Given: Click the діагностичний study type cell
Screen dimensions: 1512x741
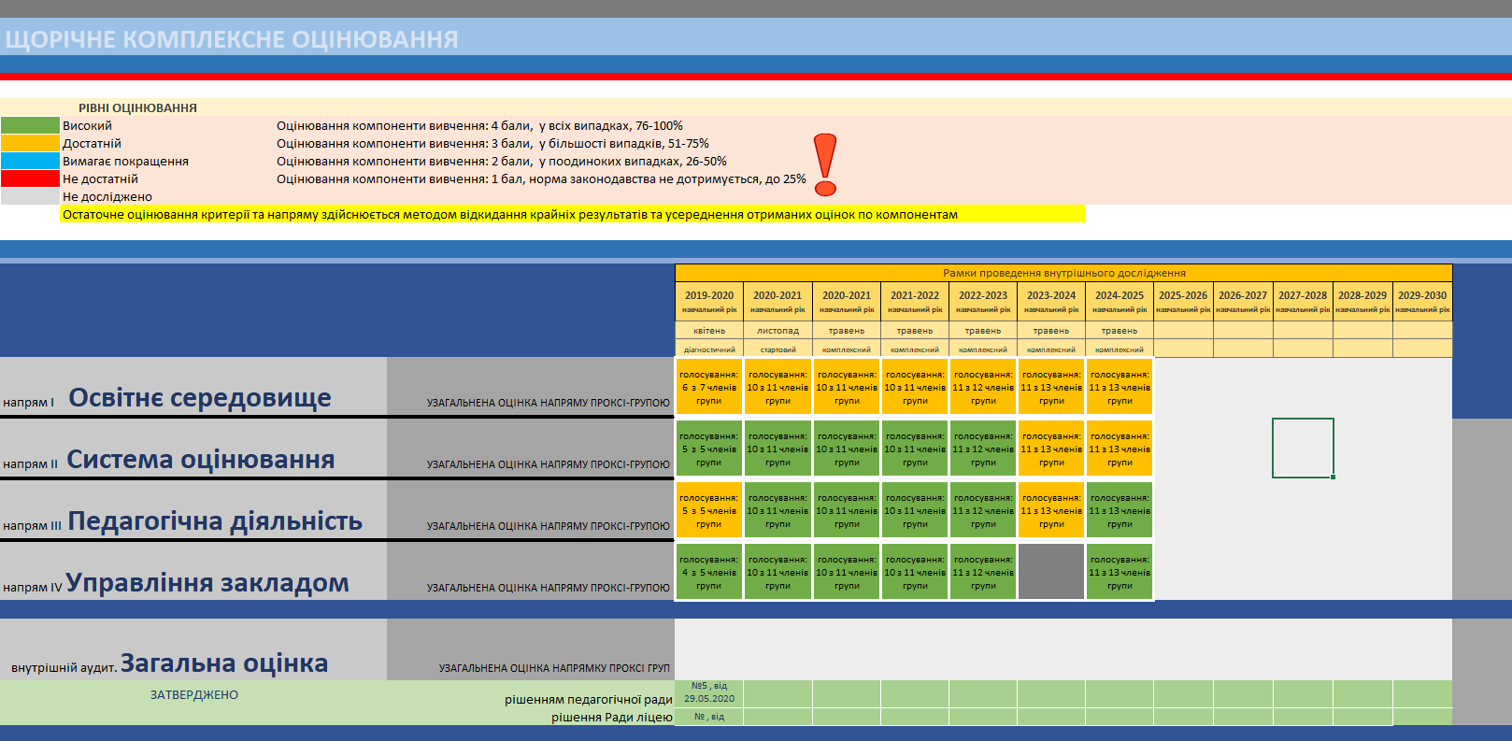Looking at the screenshot, I should (x=709, y=349).
